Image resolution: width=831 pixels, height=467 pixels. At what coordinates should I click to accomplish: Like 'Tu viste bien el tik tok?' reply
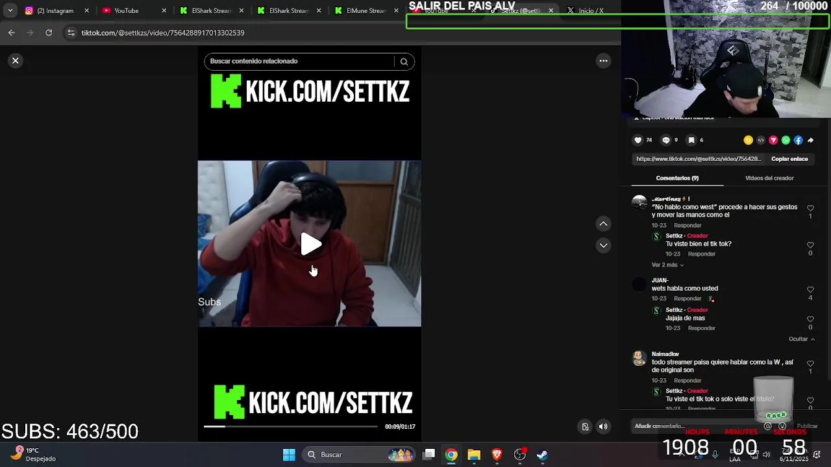(810, 245)
